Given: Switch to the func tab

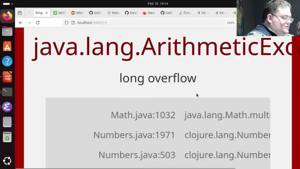Looking at the screenshot, I should tap(185, 13).
